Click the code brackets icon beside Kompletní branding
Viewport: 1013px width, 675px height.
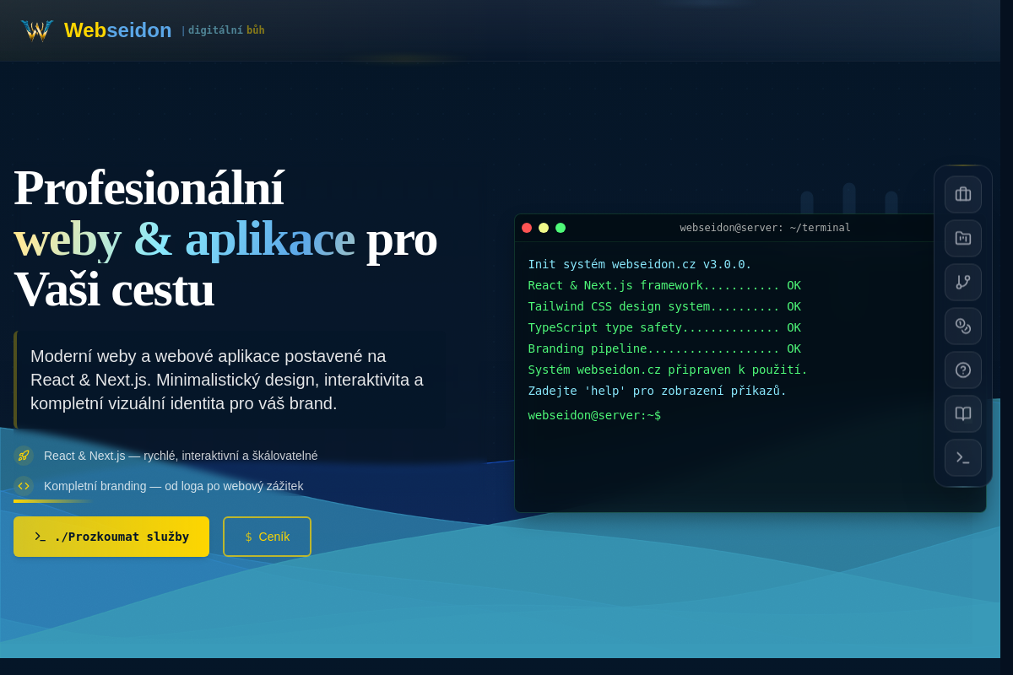24,486
